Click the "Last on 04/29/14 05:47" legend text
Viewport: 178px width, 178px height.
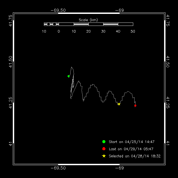click(131, 149)
